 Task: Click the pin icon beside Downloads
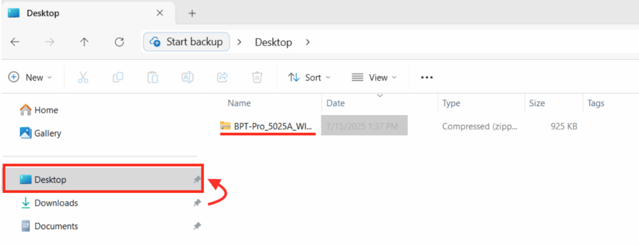[197, 203]
